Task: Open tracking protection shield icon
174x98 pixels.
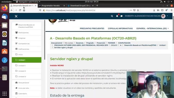Action: tap(40, 10)
